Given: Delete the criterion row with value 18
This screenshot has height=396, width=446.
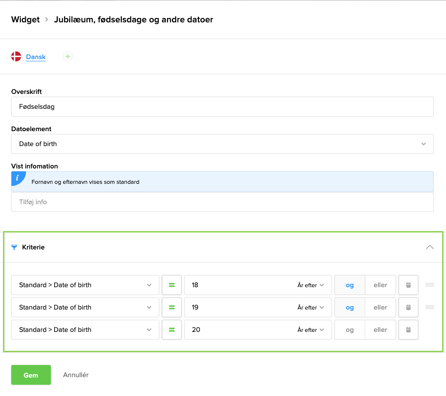Looking at the screenshot, I should click(x=408, y=285).
